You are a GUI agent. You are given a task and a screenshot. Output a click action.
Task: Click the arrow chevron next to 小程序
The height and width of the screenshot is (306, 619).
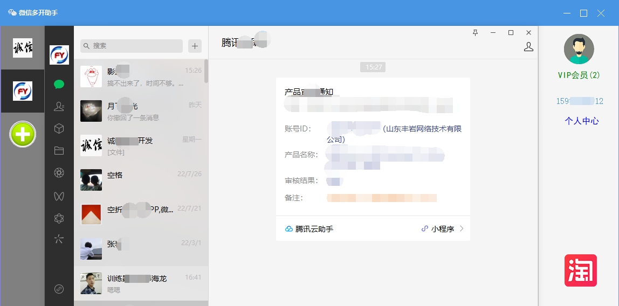(462, 229)
